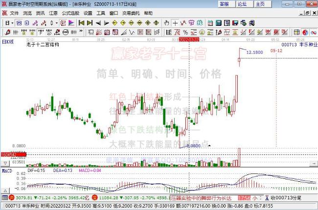Open the 交易委托 menu

[x=131, y=13]
